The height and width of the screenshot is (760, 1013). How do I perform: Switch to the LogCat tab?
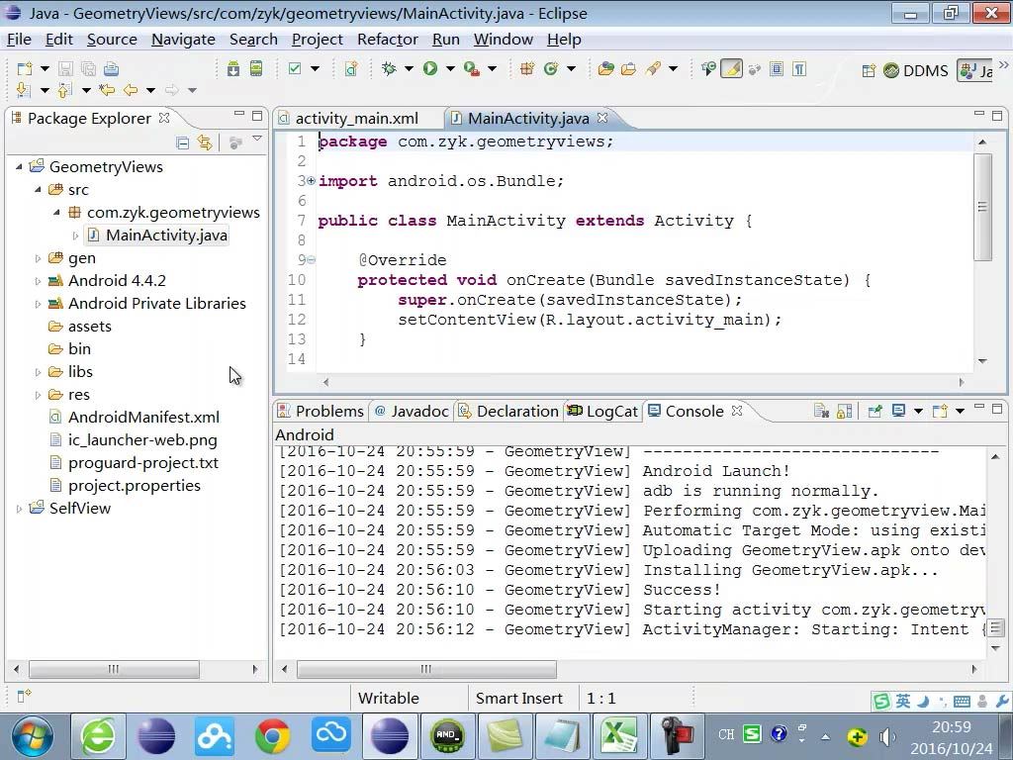[602, 411]
